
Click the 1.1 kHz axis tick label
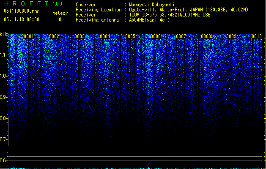3,55
